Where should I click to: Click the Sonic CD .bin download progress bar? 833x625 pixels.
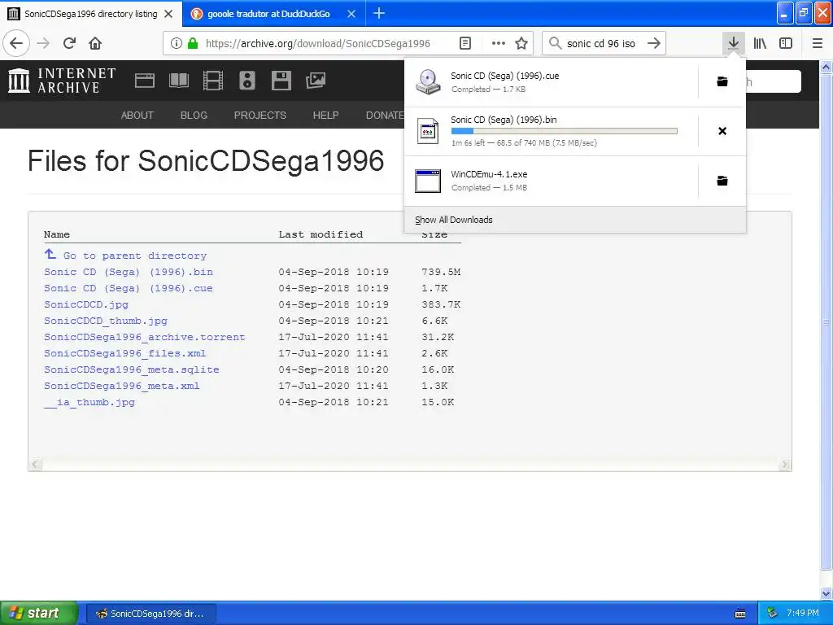click(x=565, y=131)
